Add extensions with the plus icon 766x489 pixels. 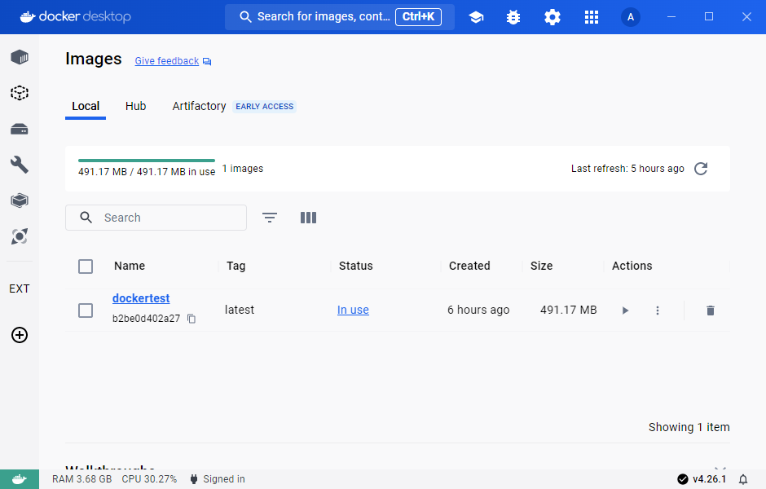click(20, 335)
